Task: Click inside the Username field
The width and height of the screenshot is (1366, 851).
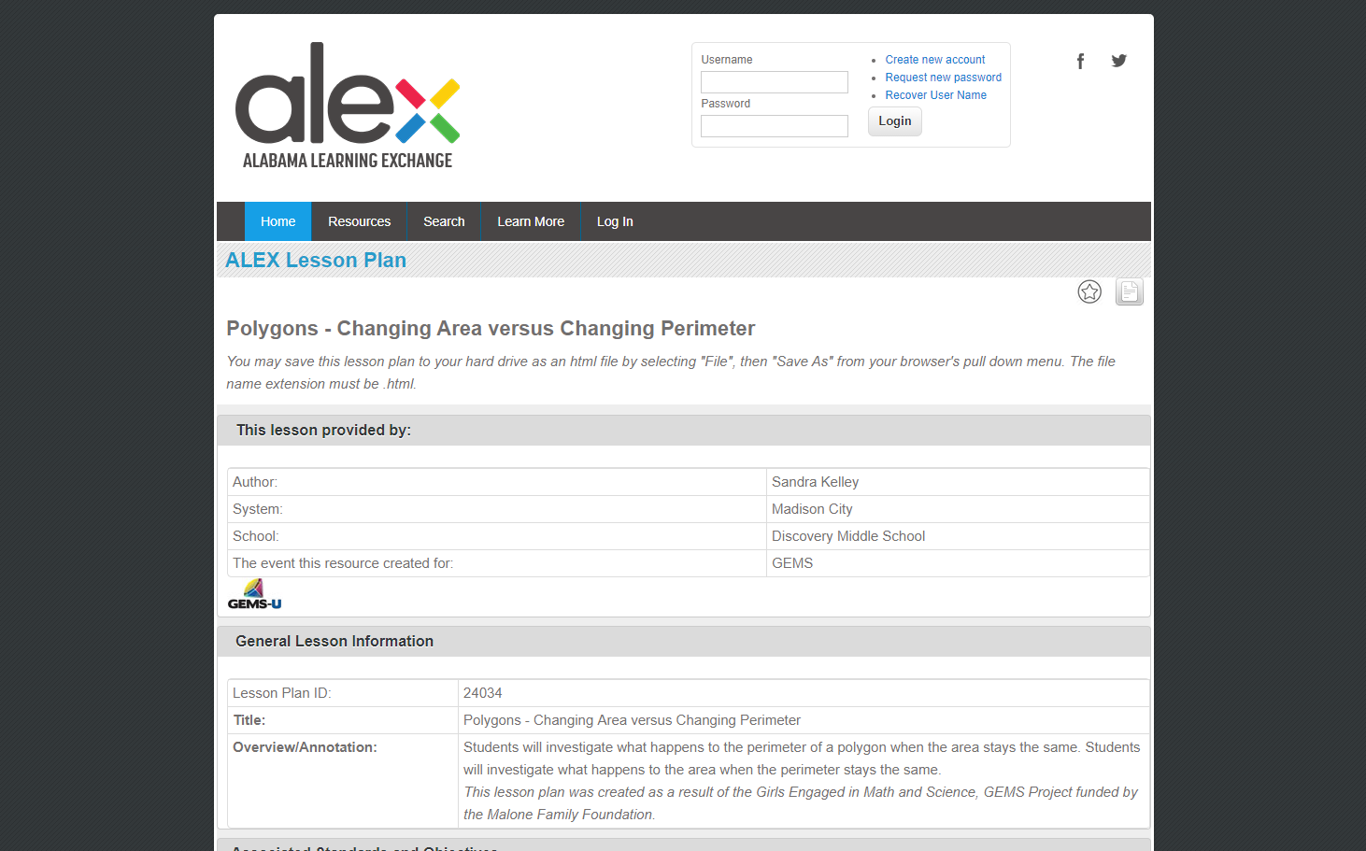Action: coord(774,82)
